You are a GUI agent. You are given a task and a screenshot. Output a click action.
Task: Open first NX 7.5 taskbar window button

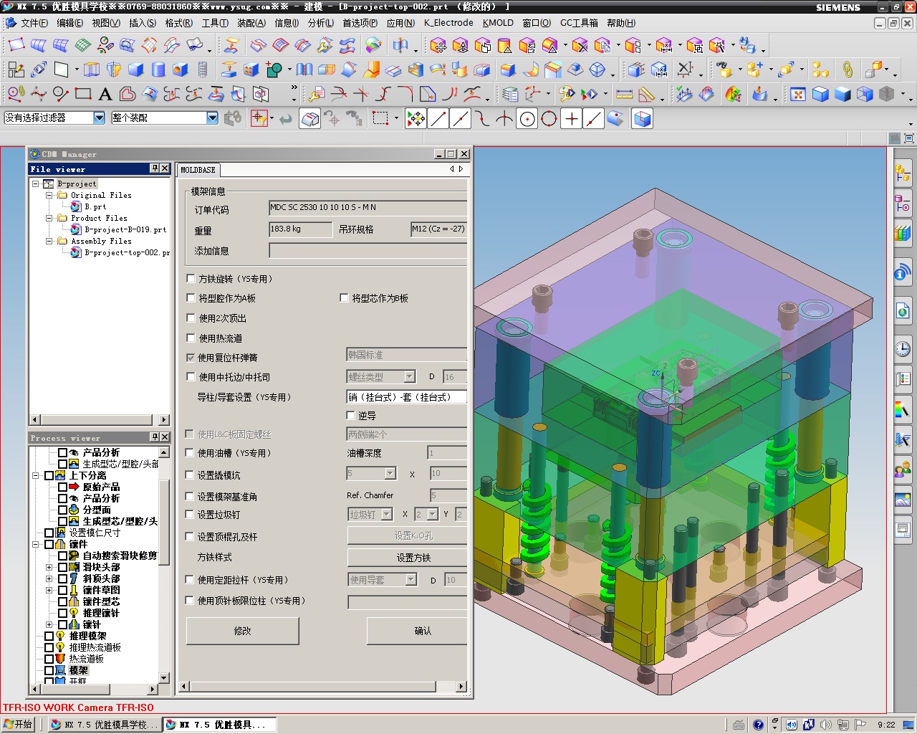pyautogui.click(x=105, y=725)
